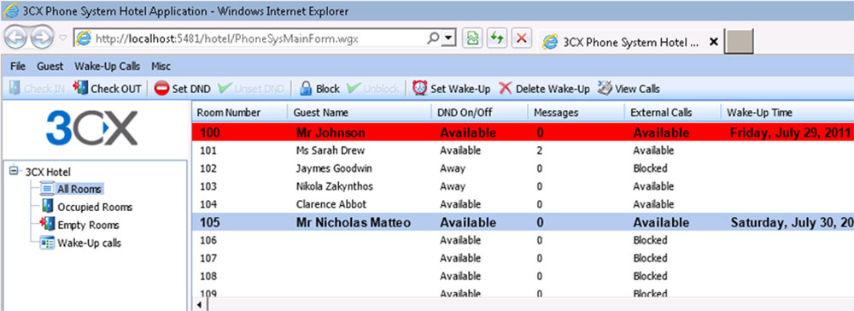Click room number 101 cell
This screenshot has width=854, height=311.
[x=208, y=150]
